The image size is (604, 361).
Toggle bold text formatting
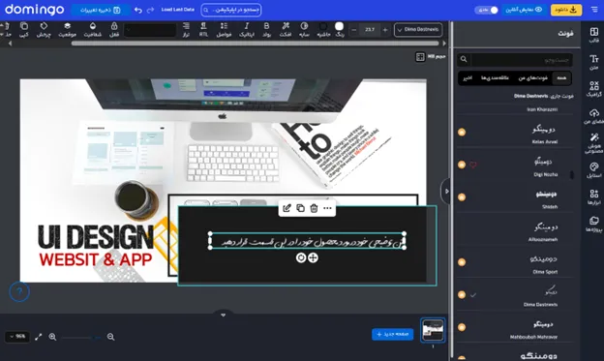point(266,30)
